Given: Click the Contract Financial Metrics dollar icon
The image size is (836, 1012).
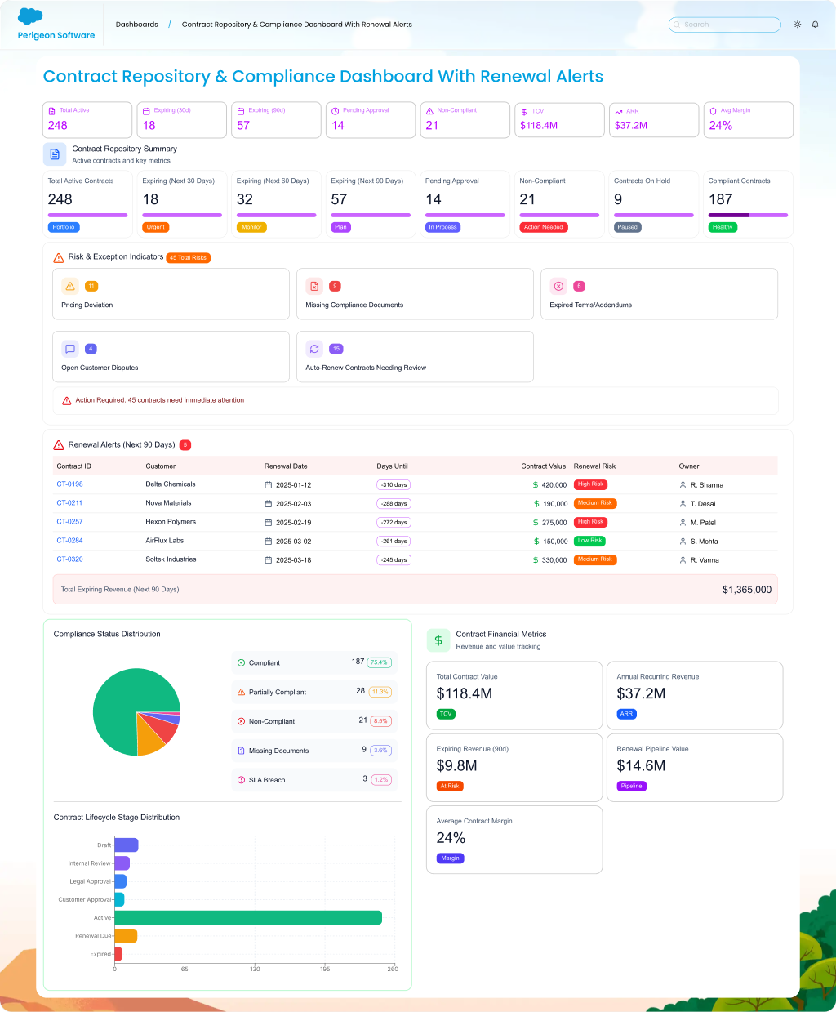Looking at the screenshot, I should [438, 640].
